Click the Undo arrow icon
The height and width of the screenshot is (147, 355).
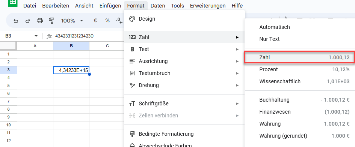[16, 21]
